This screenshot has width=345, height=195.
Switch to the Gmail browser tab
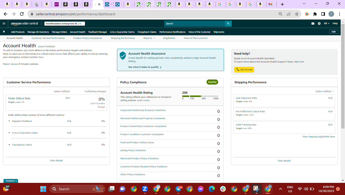[x=270, y=4]
